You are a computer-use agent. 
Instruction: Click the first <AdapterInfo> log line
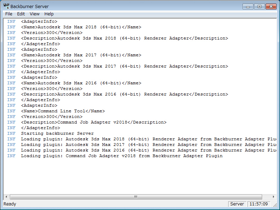[39, 21]
